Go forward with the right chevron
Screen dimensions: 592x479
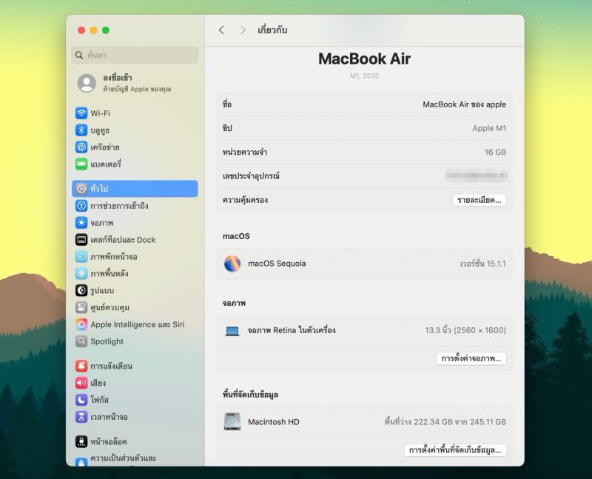point(243,30)
